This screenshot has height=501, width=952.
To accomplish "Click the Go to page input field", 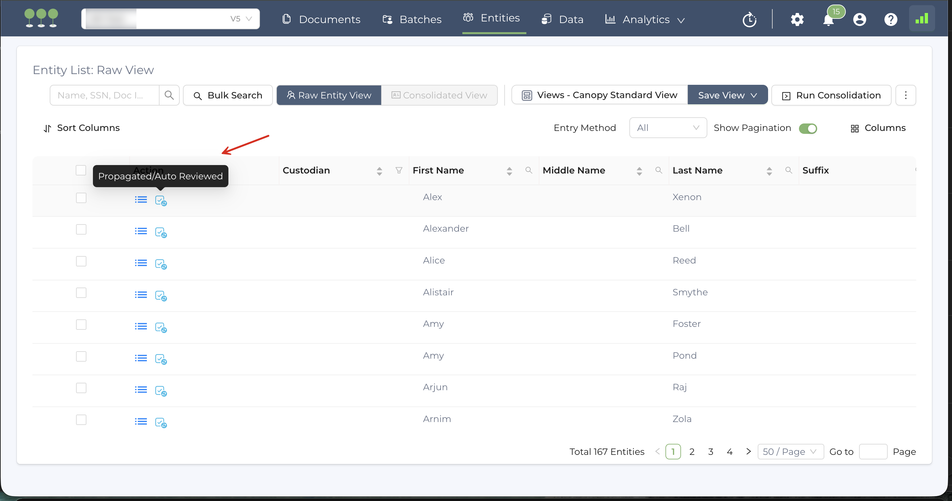I will [x=872, y=452].
